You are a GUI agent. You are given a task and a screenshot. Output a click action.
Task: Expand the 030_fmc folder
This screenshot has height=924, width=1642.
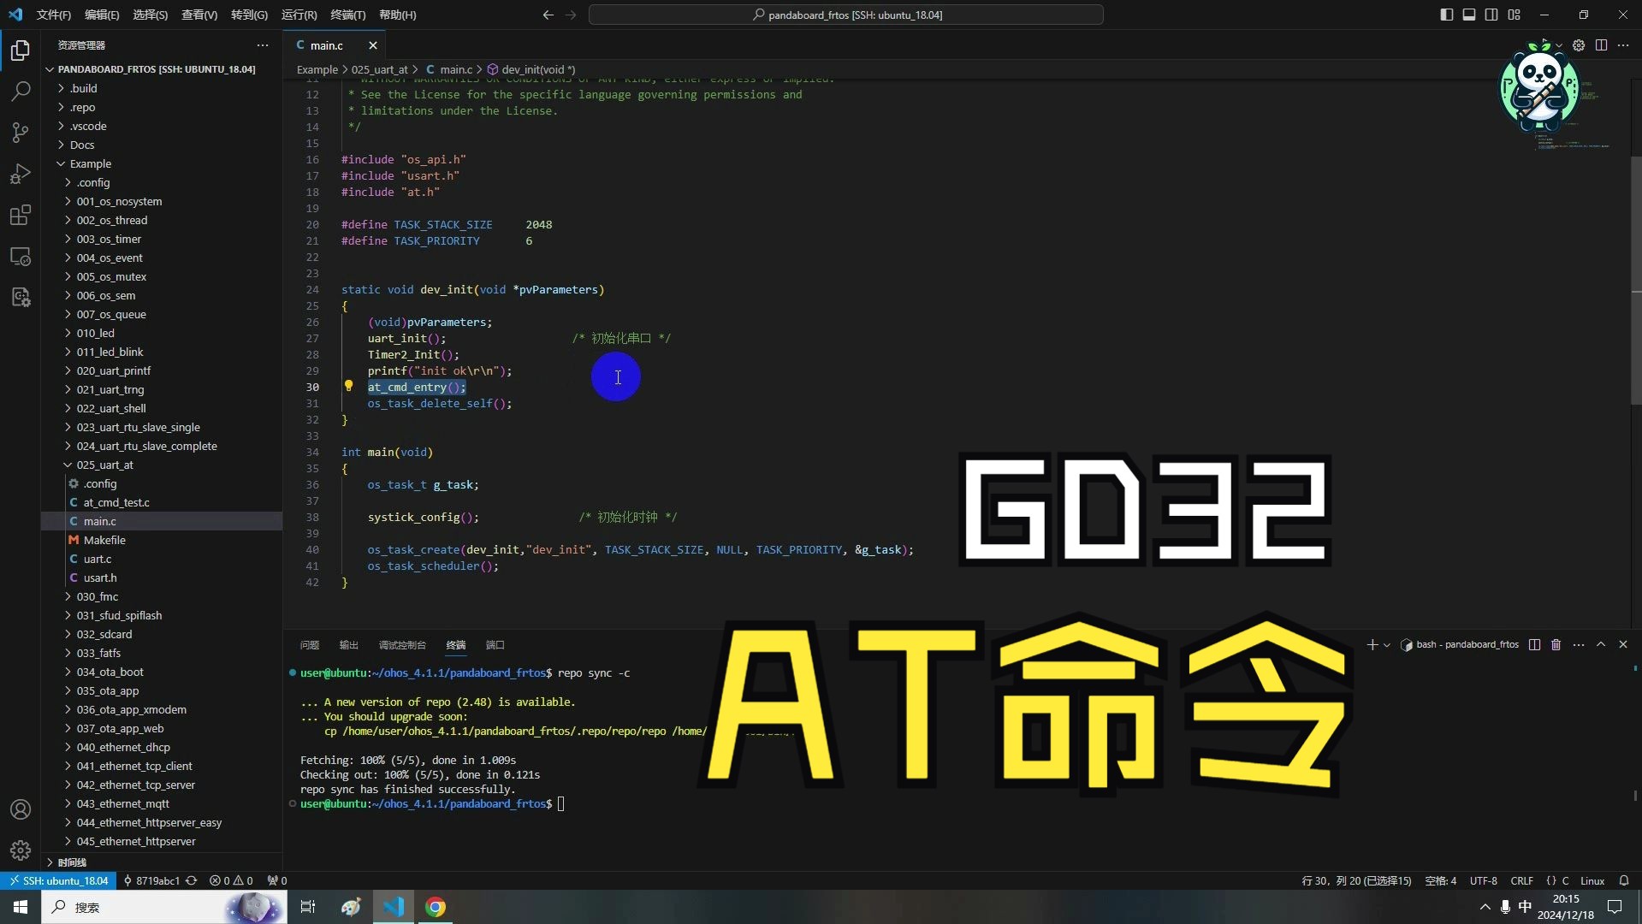pos(162,596)
